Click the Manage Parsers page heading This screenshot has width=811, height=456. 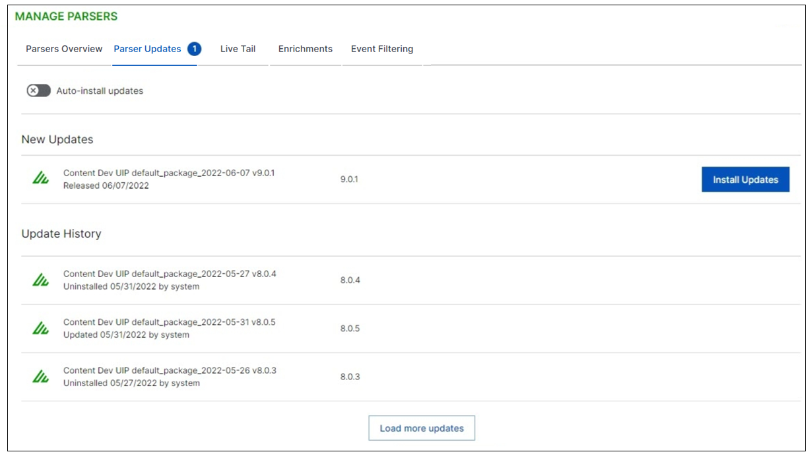coord(66,16)
